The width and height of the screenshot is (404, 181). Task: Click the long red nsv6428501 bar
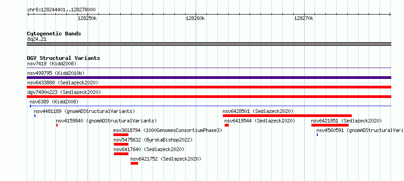pos(287,116)
